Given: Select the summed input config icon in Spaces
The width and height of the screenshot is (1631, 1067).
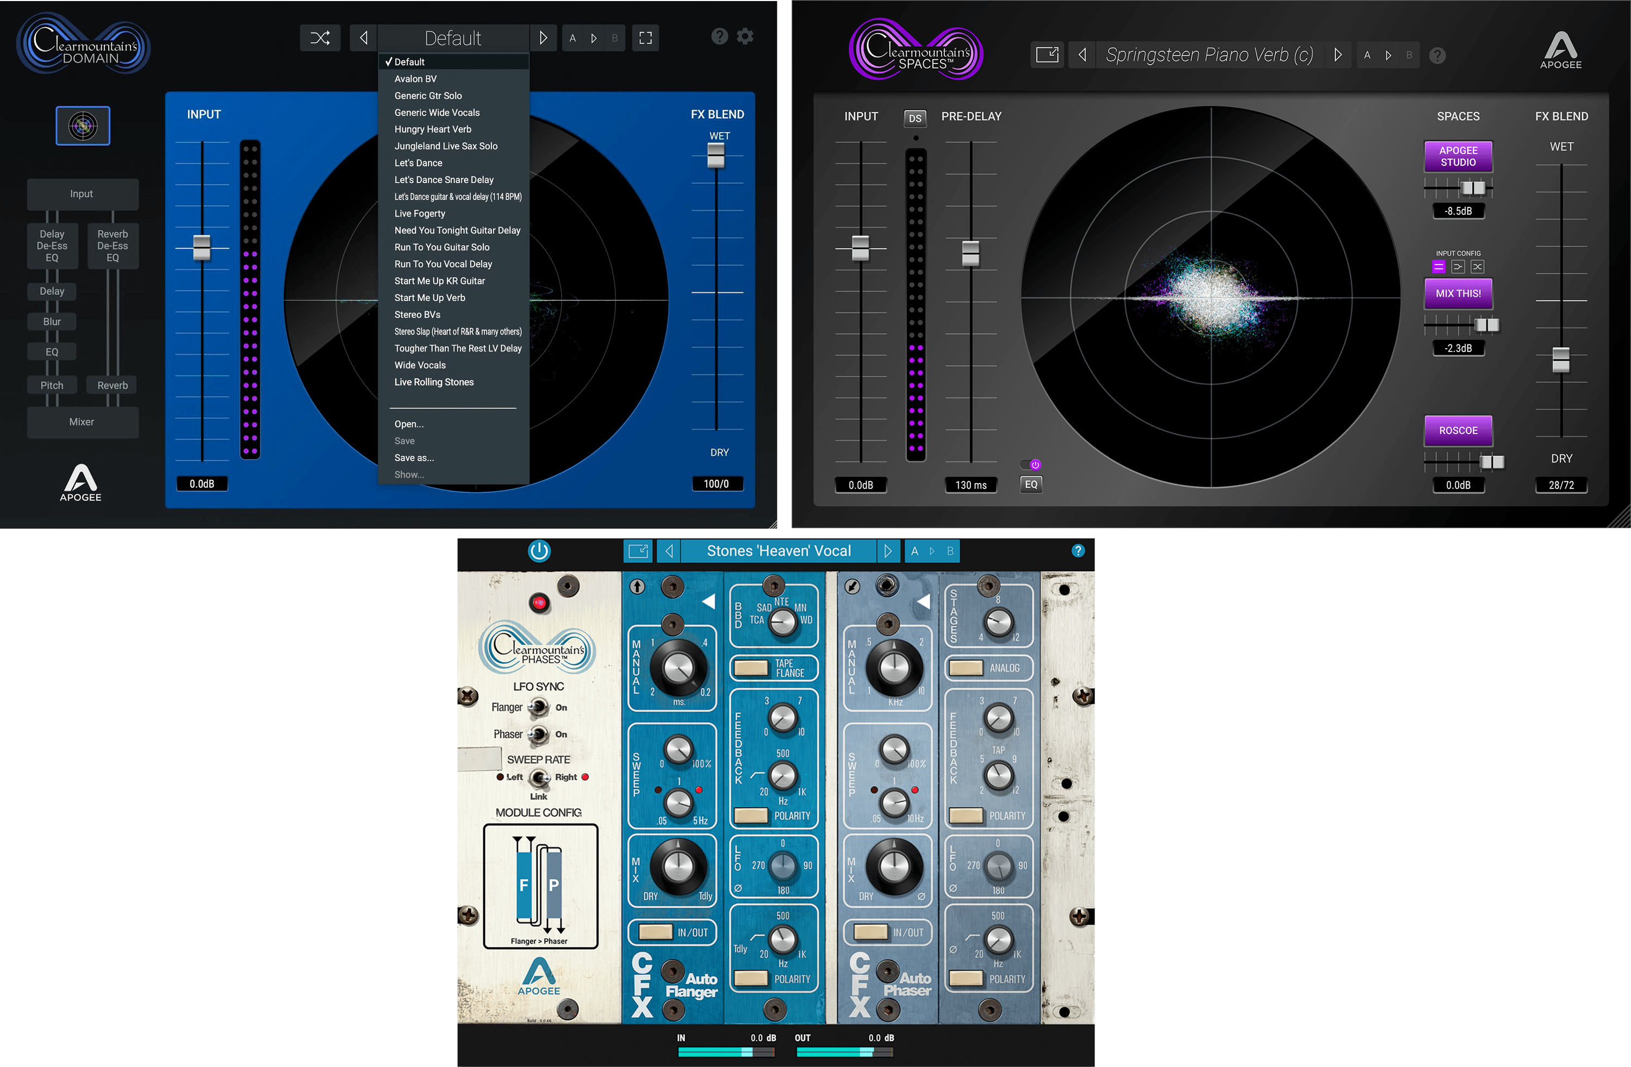Looking at the screenshot, I should pos(1458,266).
